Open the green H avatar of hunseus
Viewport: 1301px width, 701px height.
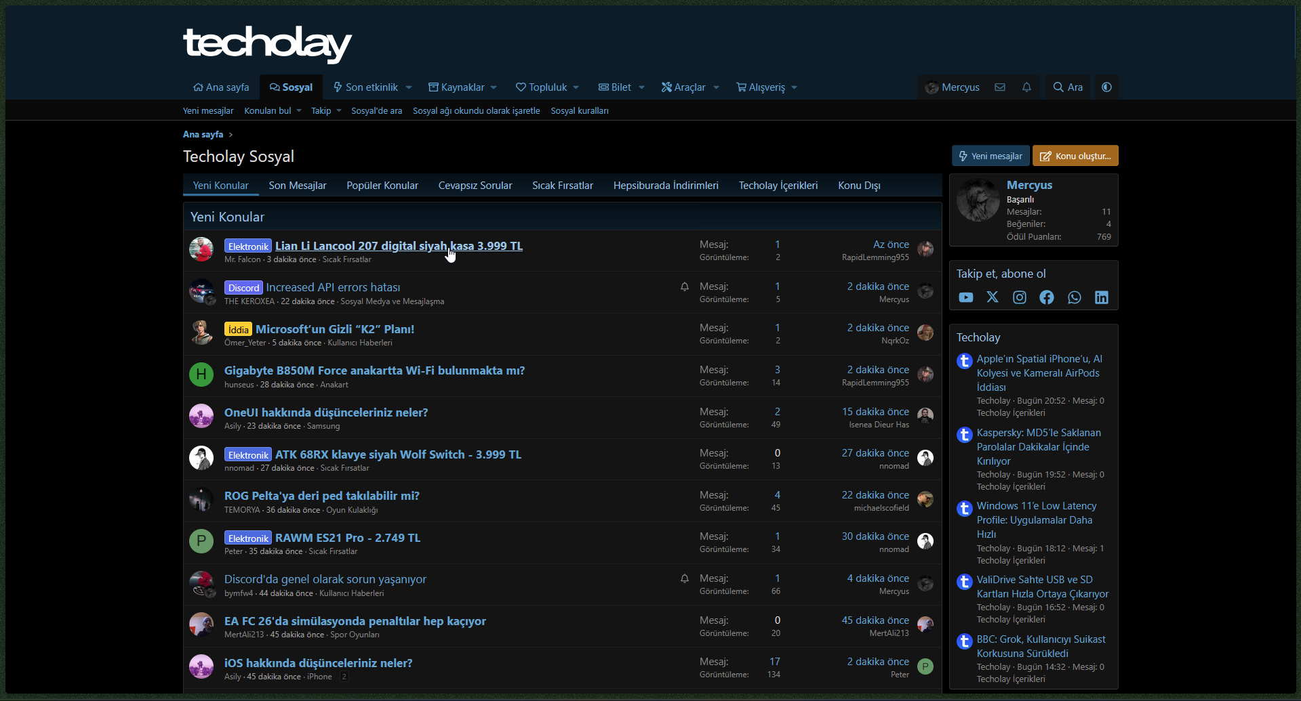201,374
